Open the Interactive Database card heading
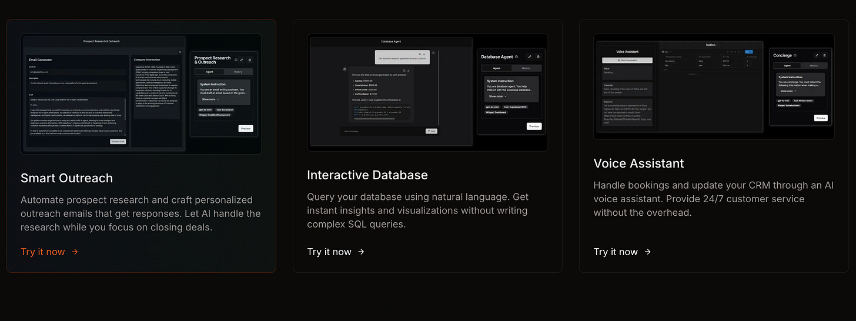Screen dimensions: 856x321 tap(367, 175)
